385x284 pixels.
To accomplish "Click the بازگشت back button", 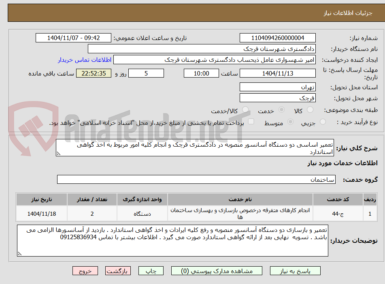I will (118, 271).
